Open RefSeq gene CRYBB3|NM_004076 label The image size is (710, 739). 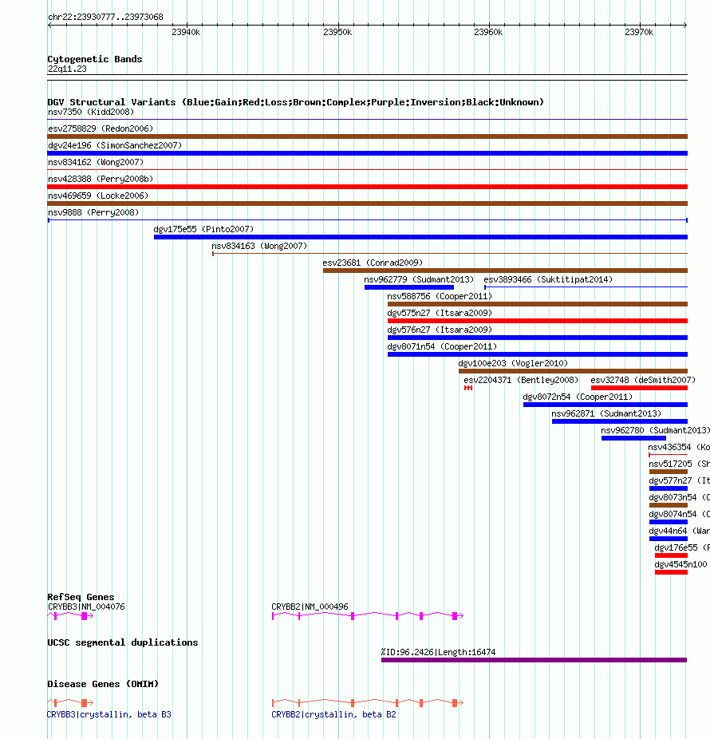point(86,607)
